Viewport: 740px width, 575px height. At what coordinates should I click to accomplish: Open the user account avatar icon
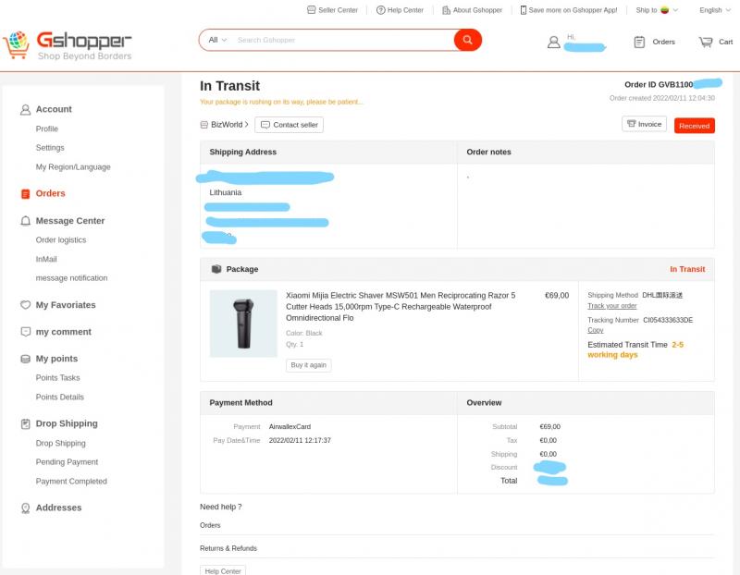click(553, 42)
